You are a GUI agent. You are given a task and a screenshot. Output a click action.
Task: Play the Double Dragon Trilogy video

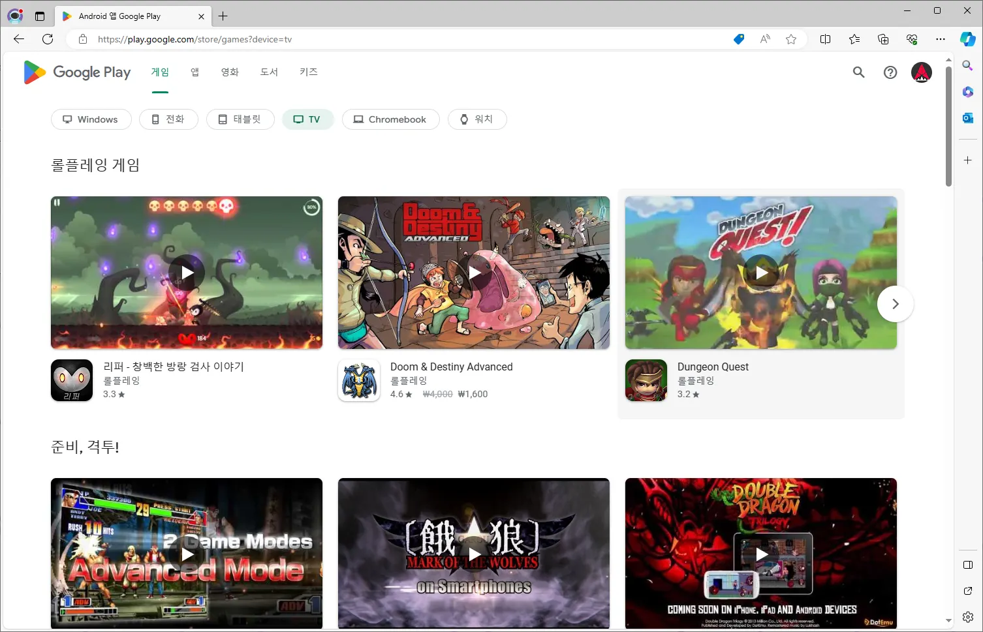point(761,554)
